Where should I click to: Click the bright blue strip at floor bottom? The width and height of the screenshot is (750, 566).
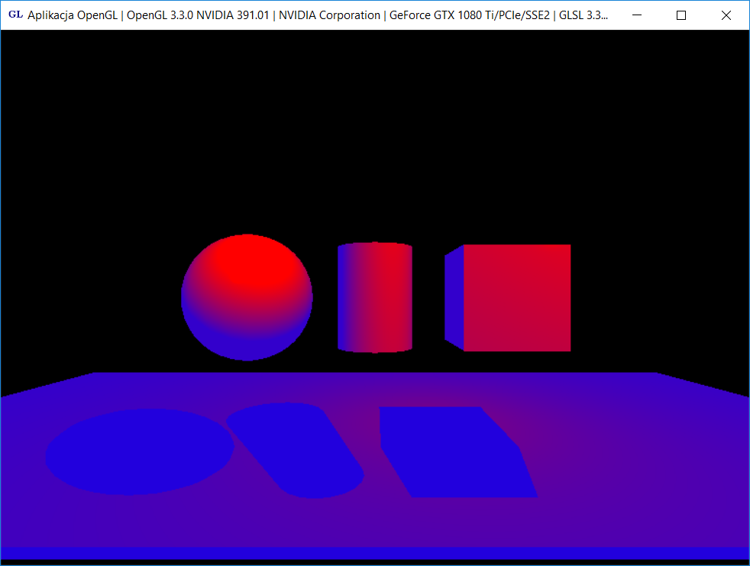pyautogui.click(x=374, y=552)
